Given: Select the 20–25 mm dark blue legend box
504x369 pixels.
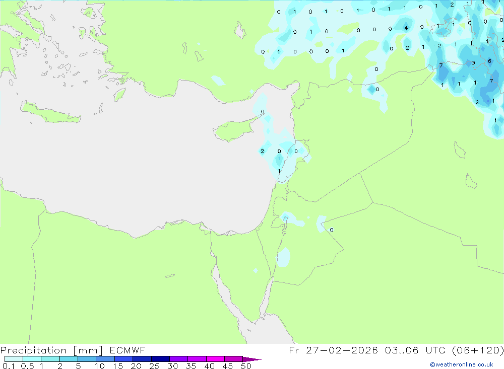Looking at the screenshot, I should (x=142, y=359).
